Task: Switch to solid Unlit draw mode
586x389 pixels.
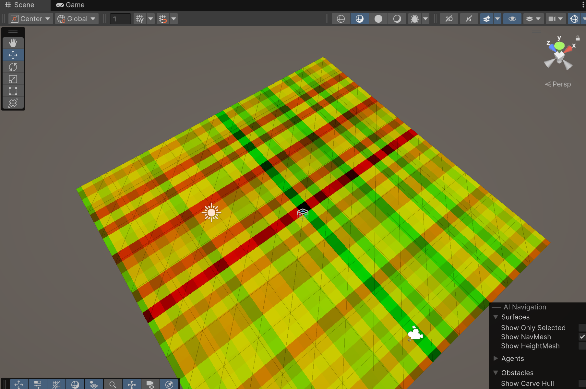Action: pos(378,19)
